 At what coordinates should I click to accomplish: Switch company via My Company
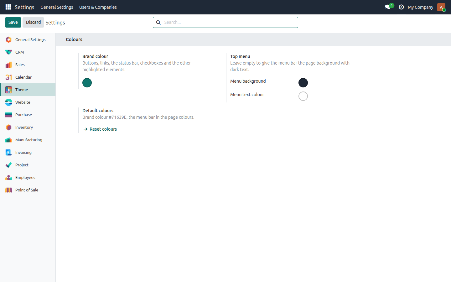(x=421, y=7)
